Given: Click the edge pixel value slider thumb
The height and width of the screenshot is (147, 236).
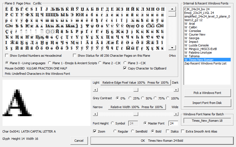Looking at the screenshot, I should [136, 90].
